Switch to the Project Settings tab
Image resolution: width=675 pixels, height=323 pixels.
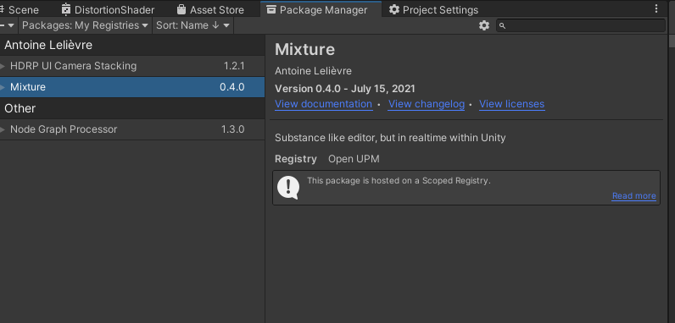(x=433, y=9)
